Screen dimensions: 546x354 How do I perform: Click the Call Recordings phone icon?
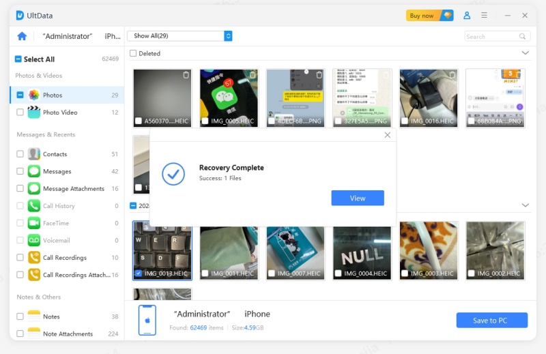point(33,258)
